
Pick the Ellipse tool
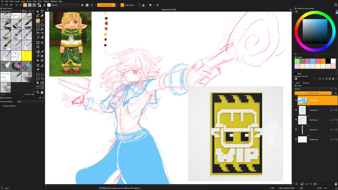pos(42,25)
